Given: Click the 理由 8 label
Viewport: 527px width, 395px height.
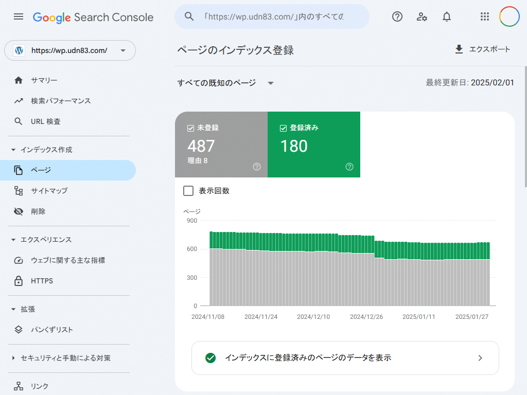Looking at the screenshot, I should pos(197,161).
